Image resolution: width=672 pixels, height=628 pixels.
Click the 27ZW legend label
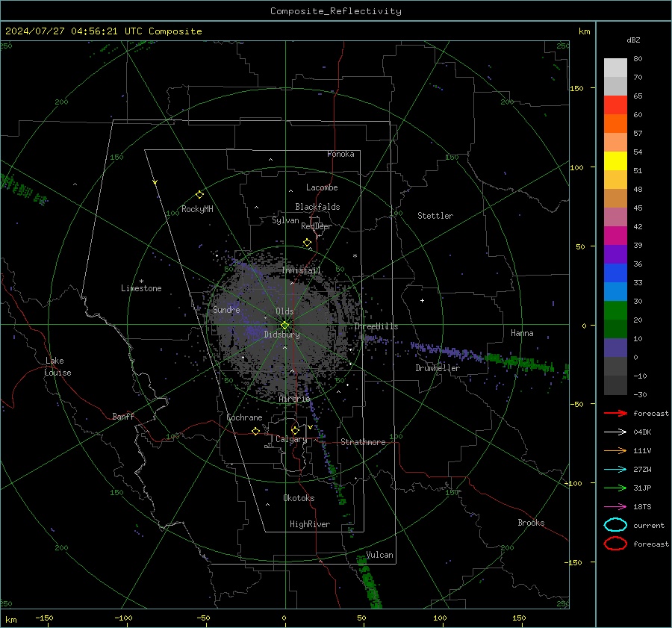pyautogui.click(x=642, y=470)
